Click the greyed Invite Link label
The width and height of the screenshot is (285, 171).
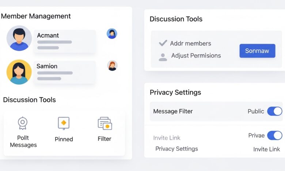pos(167,138)
